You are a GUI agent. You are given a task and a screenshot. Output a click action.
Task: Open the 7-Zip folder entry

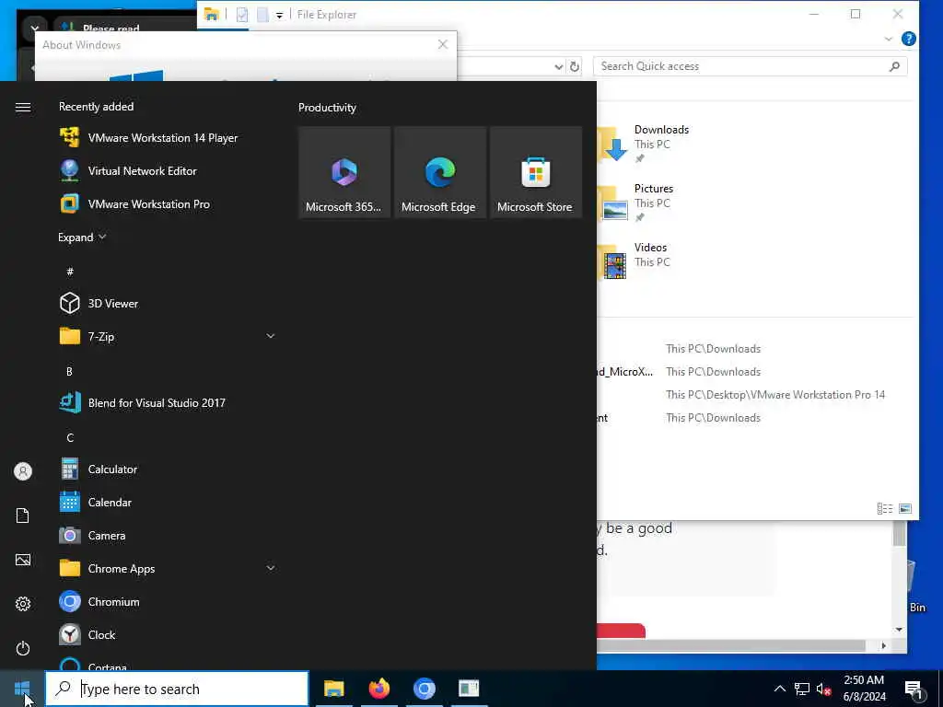100,337
